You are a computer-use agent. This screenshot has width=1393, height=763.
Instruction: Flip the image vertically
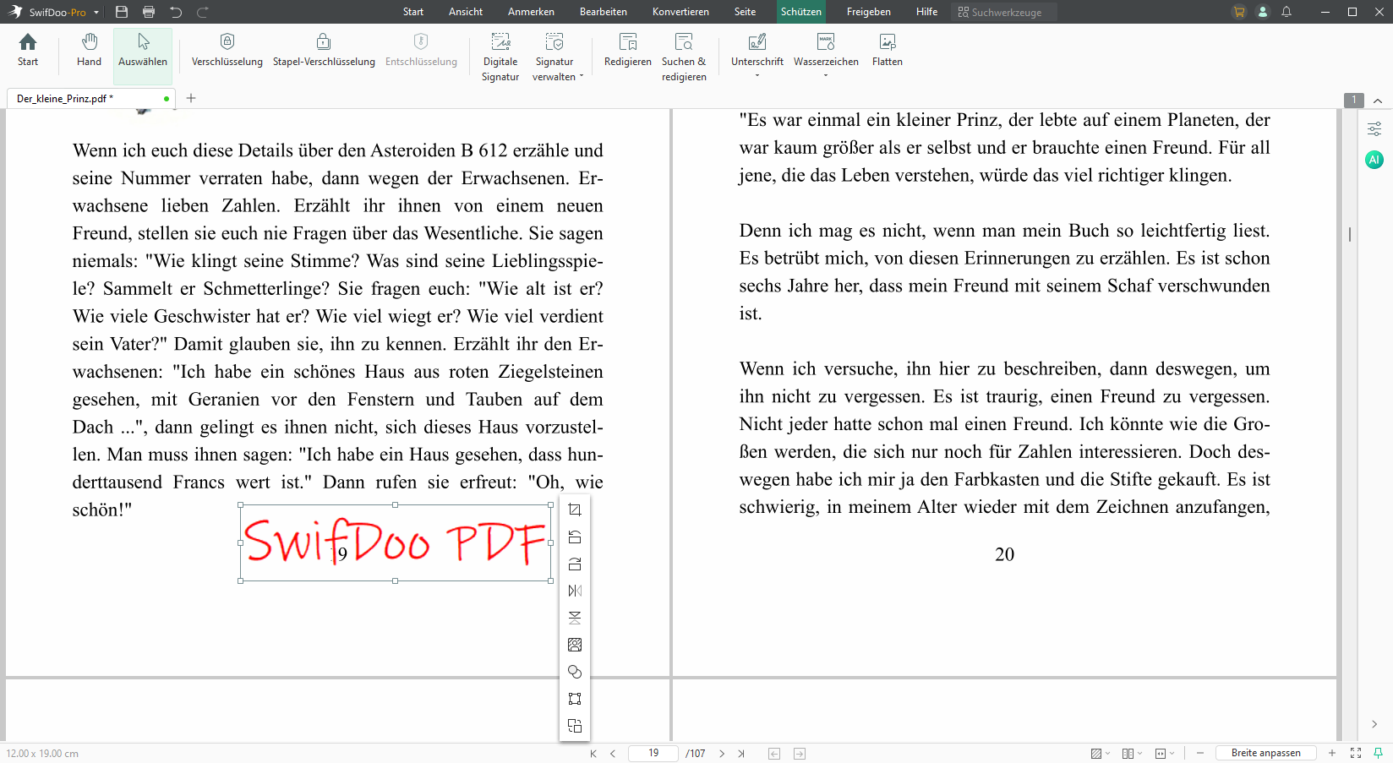[575, 618]
